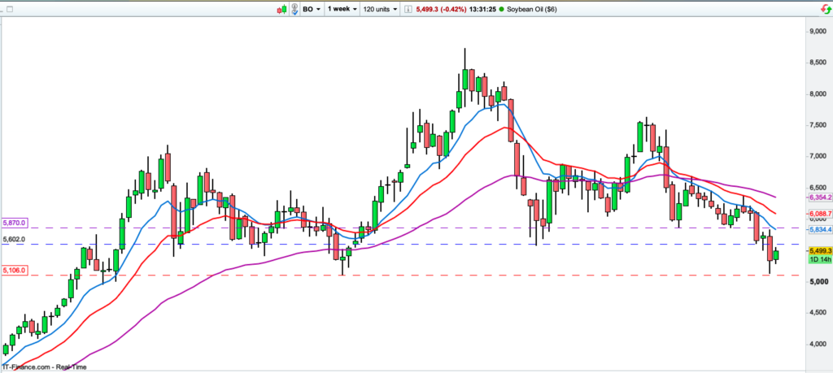The height and width of the screenshot is (373, 833).
Task: Open the 1 week timeframe dropdown
Action: coord(342,9)
